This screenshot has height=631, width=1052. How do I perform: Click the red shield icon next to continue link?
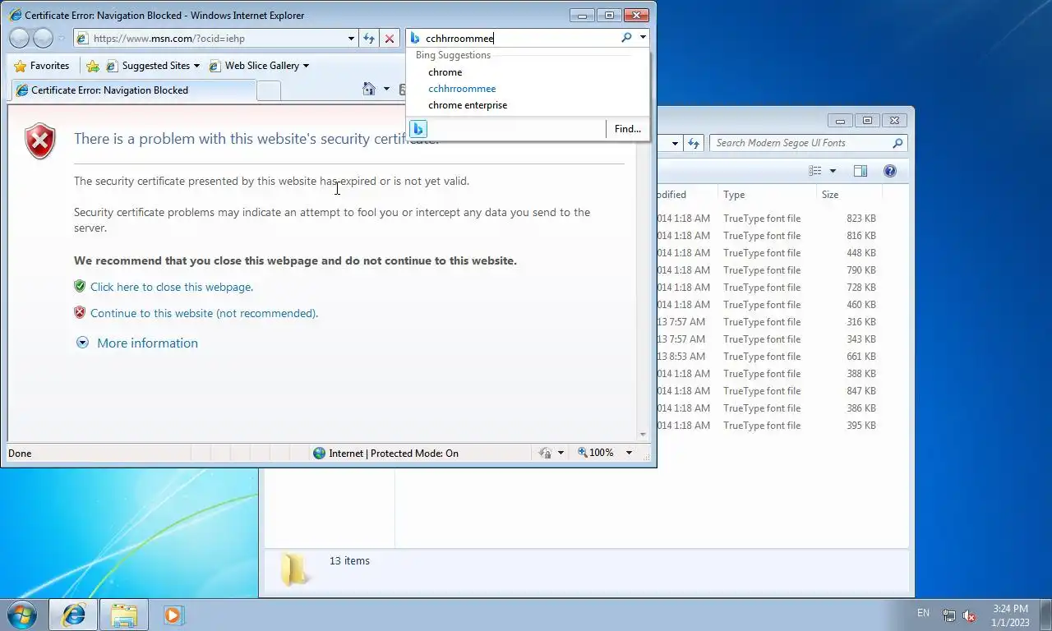tap(80, 312)
